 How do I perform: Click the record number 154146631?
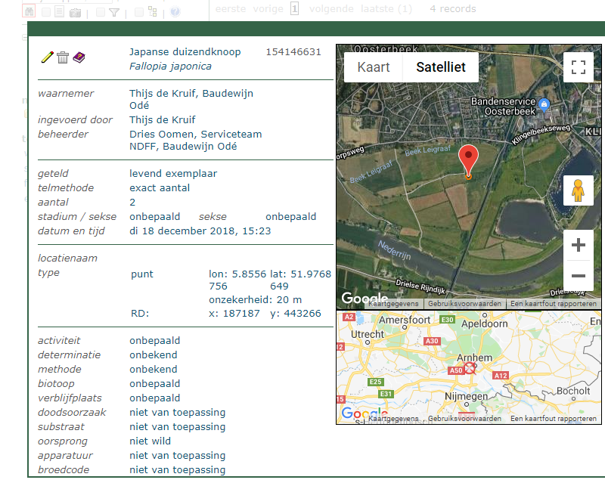coord(293,52)
